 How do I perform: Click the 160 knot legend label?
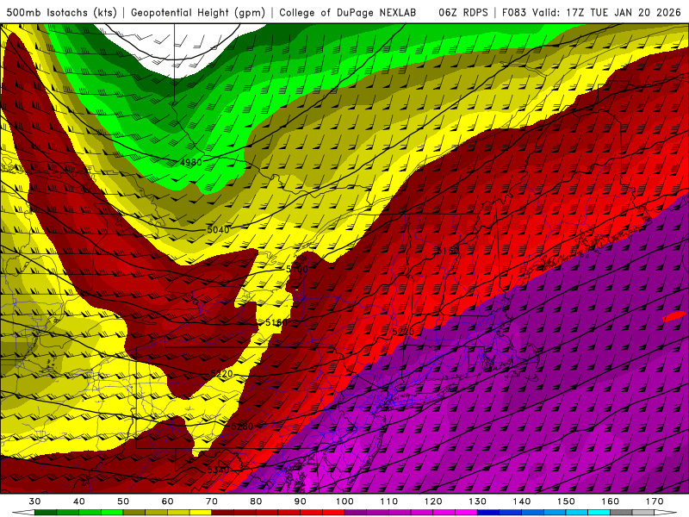611,501
